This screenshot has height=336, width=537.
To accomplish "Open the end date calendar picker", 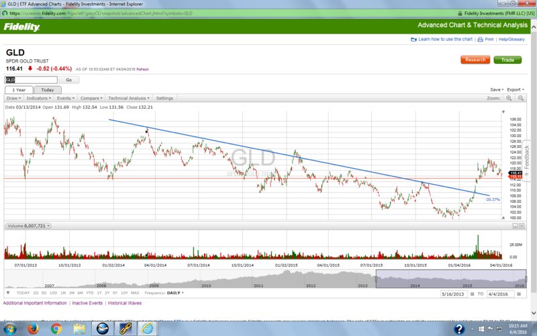I will point(519,294).
